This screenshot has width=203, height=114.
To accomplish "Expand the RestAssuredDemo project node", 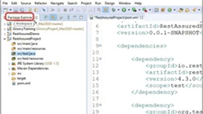I will coord(5,34).
